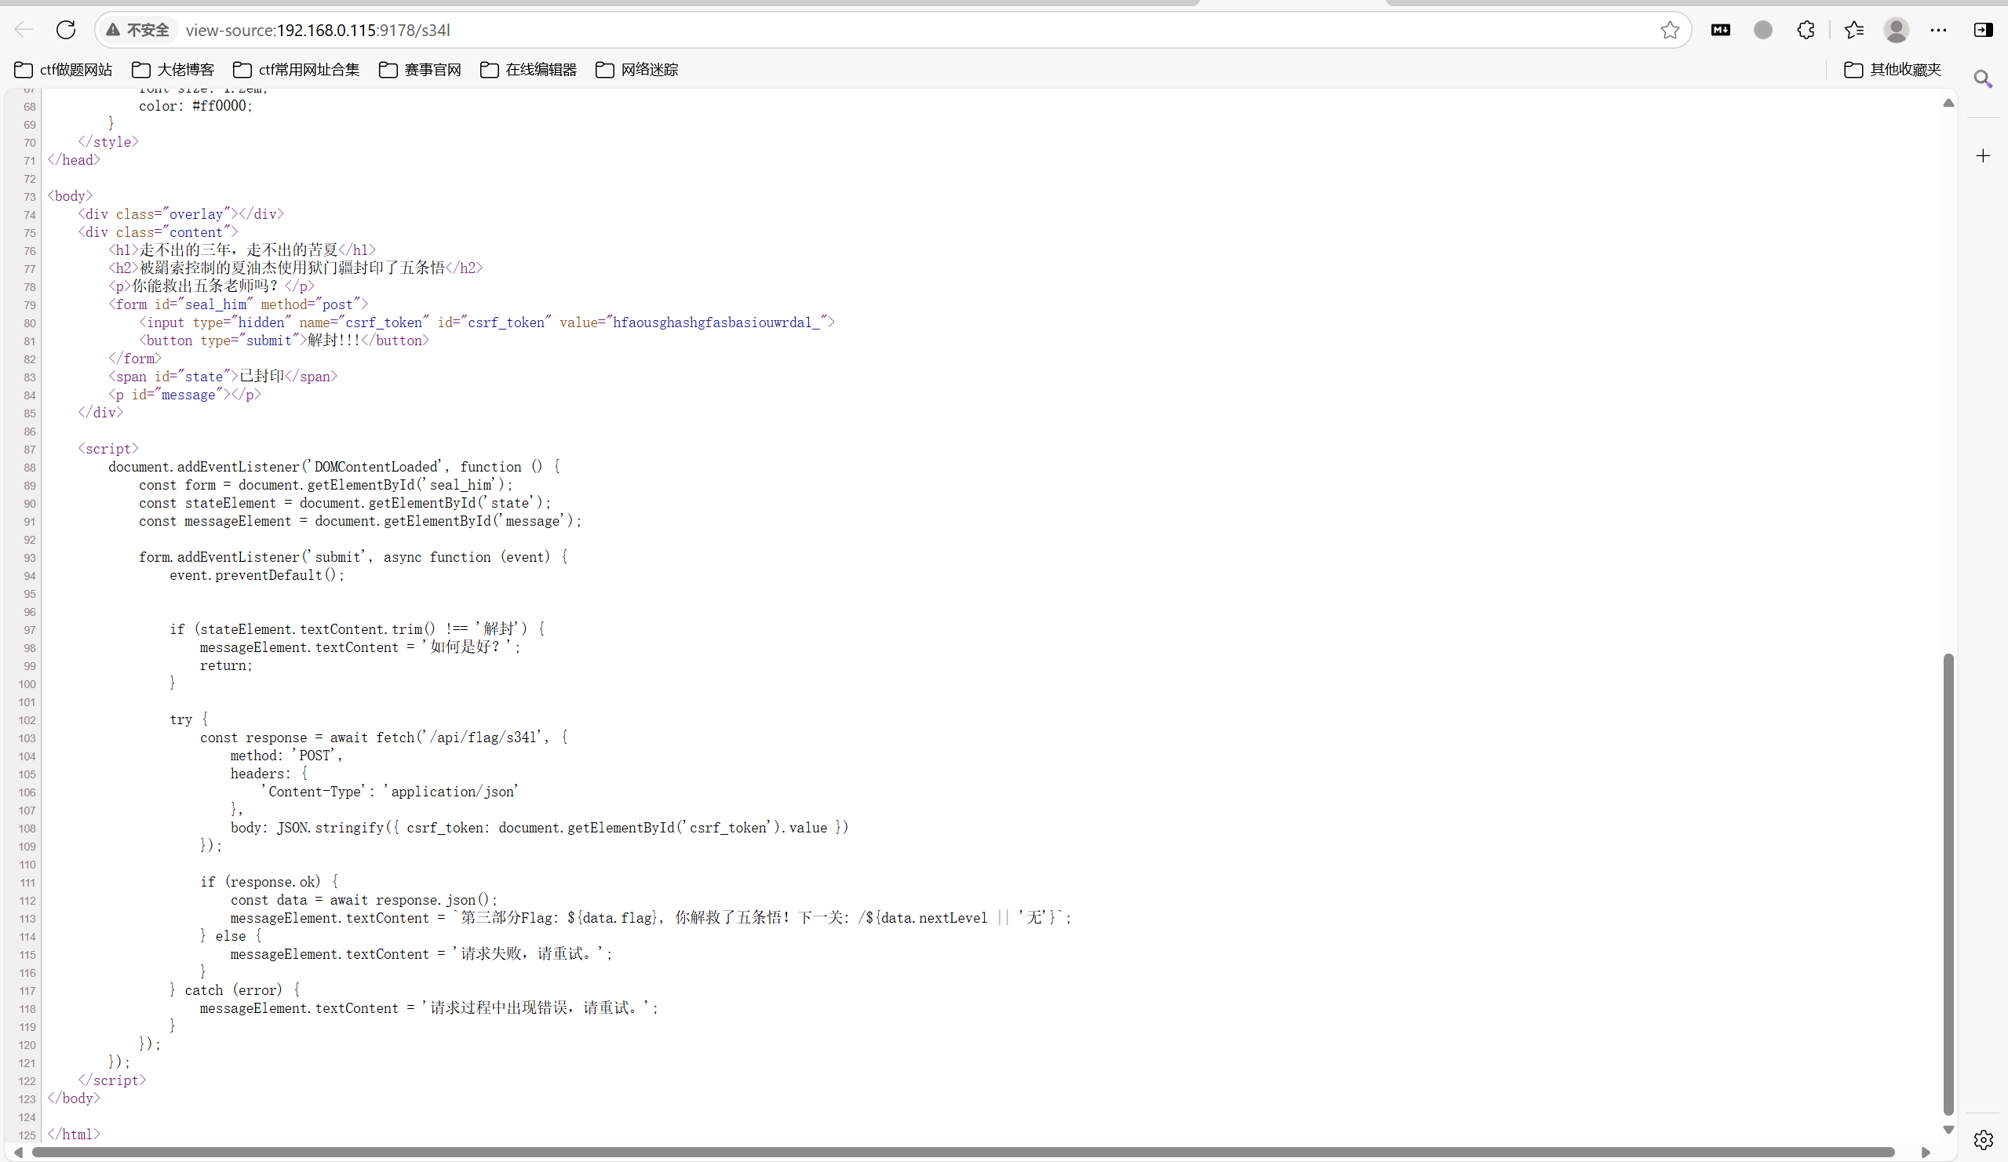Viewport: 2008px width, 1162px height.
Task: Open 赛事官网 bookmarks folder
Action: click(x=420, y=70)
